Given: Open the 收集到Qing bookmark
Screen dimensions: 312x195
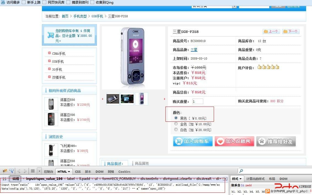Looking at the screenshot, I should [102, 2].
